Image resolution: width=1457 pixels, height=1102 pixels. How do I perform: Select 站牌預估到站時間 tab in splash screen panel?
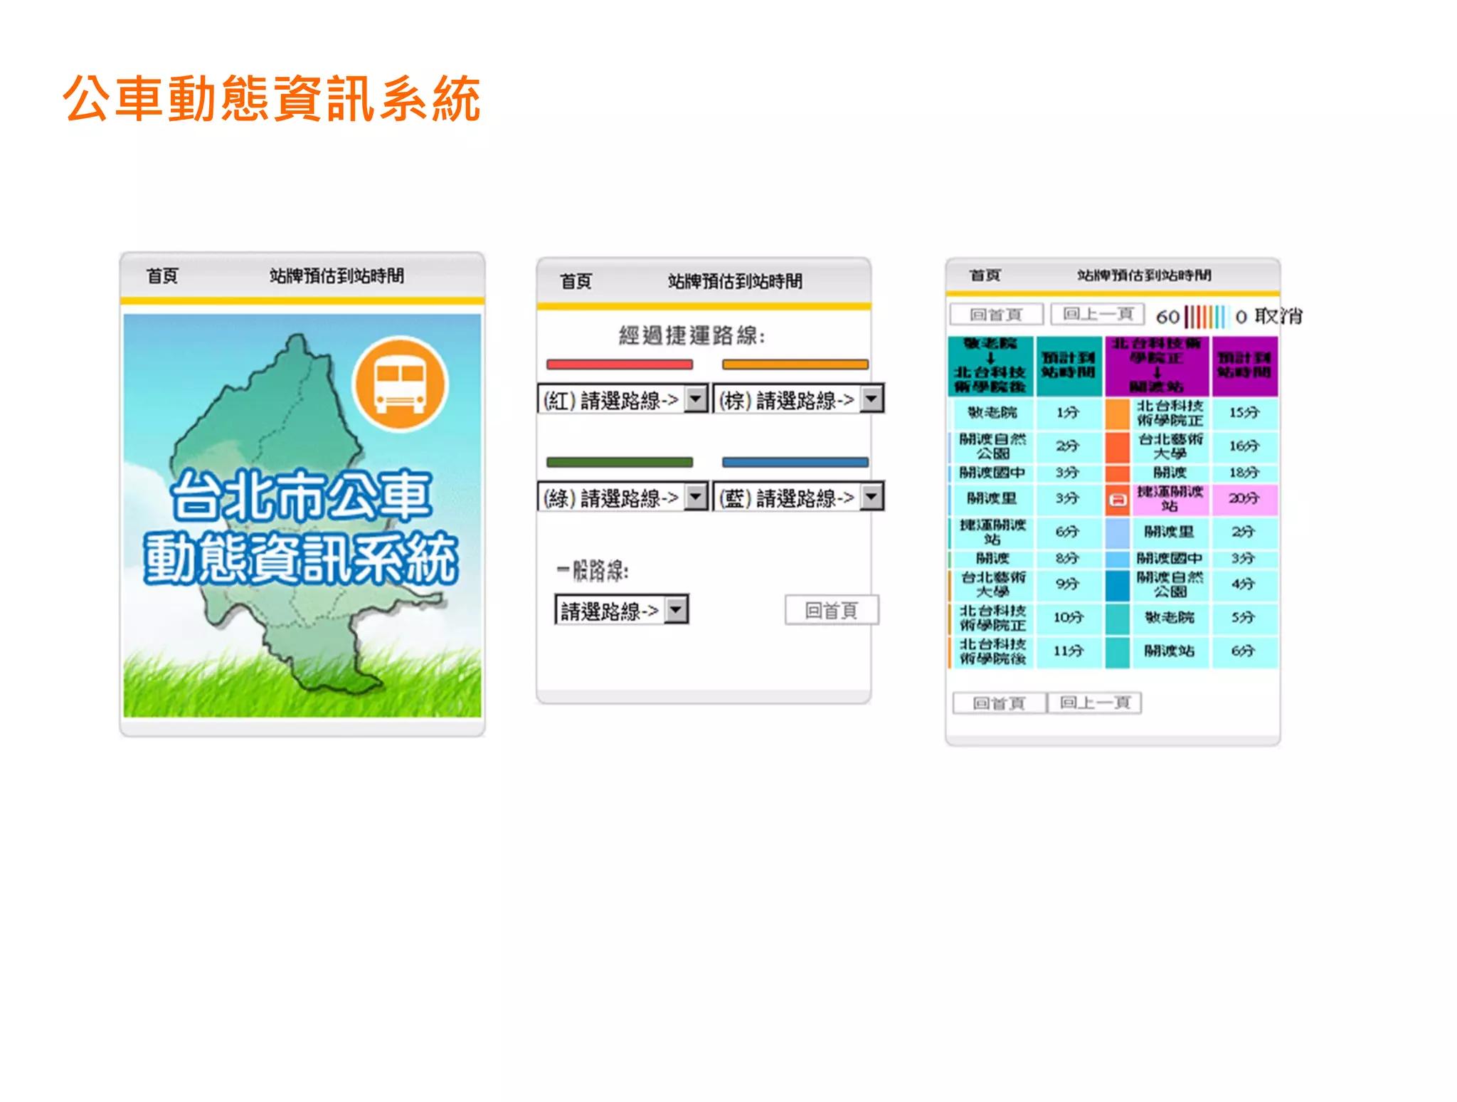pyautogui.click(x=337, y=276)
